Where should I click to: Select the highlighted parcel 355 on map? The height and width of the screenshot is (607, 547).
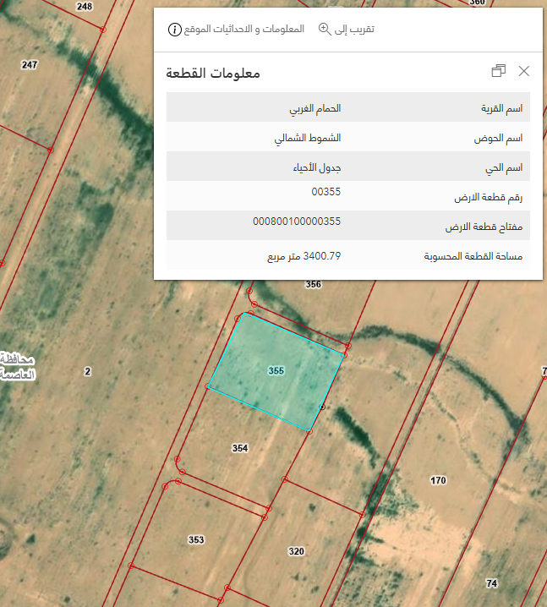[276, 371]
